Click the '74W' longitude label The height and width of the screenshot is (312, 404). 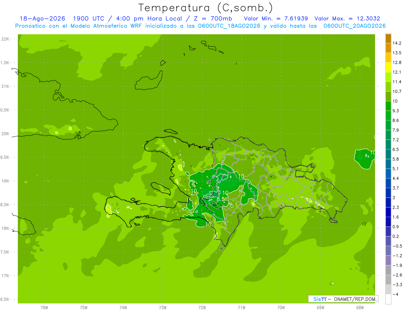tap(123, 307)
